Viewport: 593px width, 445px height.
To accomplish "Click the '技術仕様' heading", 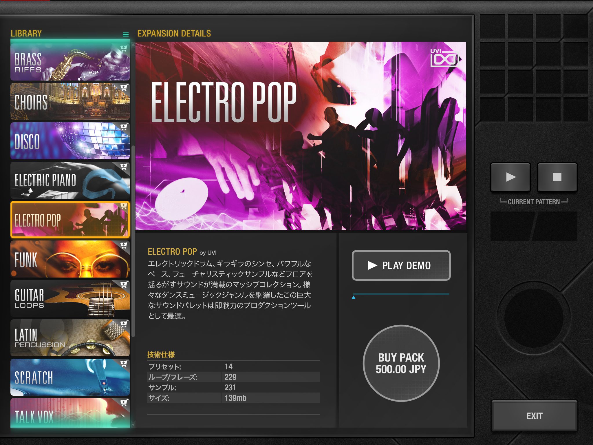I will point(161,355).
